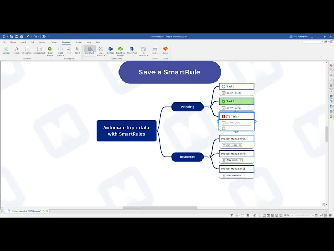The image size is (334, 251).
Task: Open Map Roll-up
Action: (x=101, y=51)
